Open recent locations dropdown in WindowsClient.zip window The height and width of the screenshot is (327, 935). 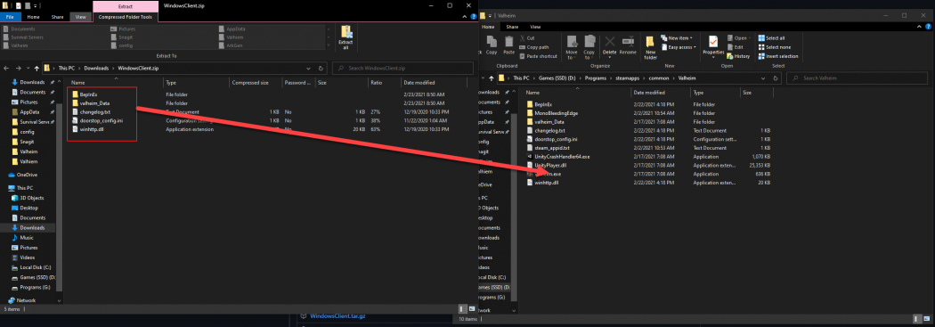pyautogui.click(x=28, y=68)
